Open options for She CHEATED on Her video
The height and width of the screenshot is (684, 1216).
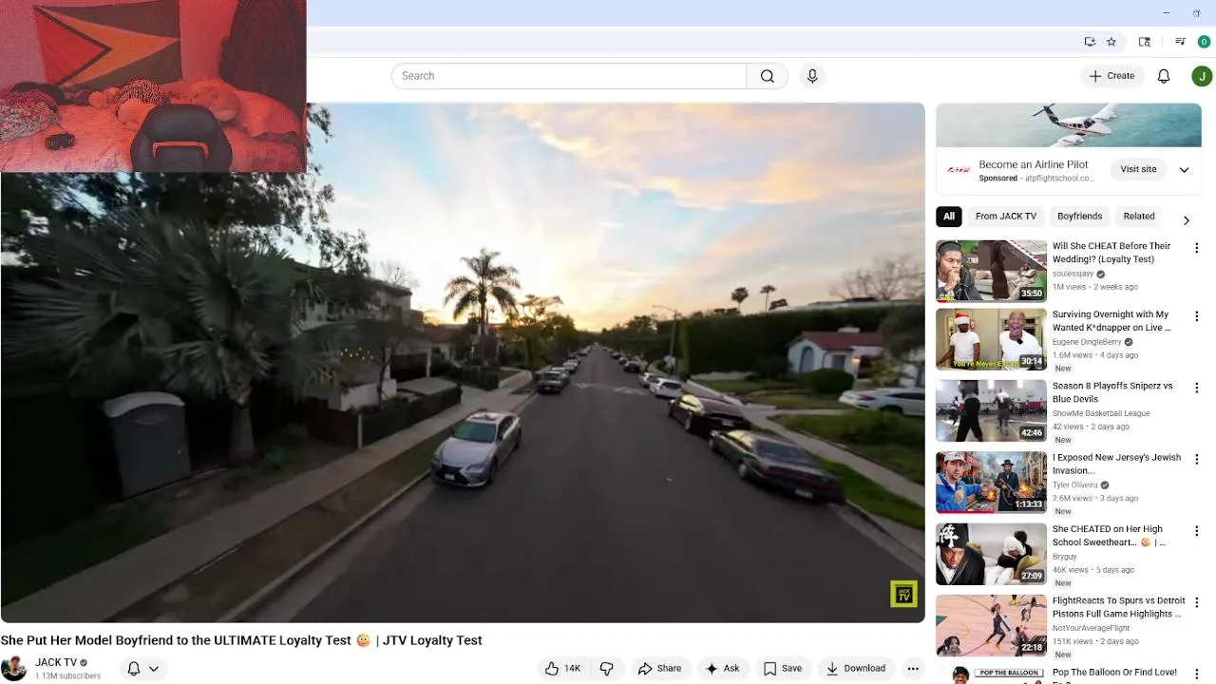pos(1197,531)
